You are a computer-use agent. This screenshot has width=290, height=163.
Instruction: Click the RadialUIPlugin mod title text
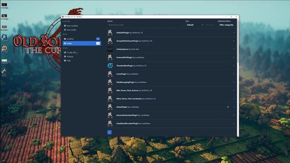[x=123, y=33]
